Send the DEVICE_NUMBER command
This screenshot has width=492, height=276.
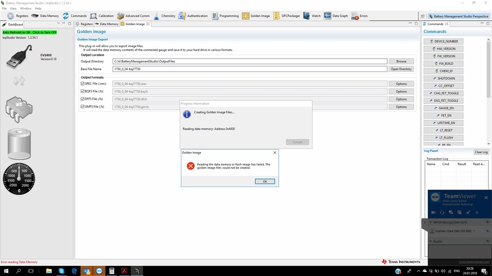444,42
